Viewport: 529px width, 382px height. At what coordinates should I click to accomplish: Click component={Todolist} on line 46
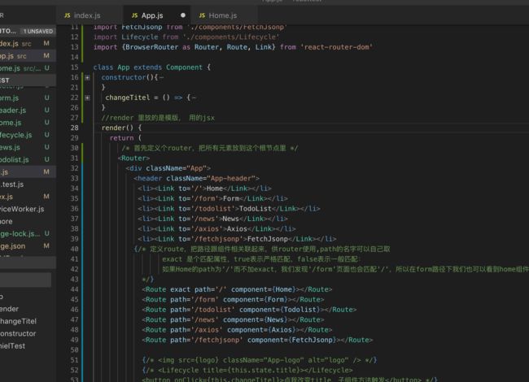pos(280,310)
